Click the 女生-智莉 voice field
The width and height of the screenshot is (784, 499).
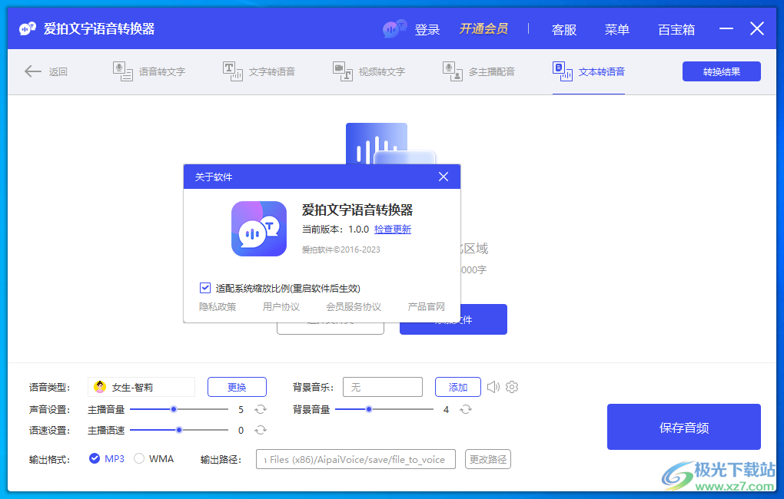[x=141, y=387]
